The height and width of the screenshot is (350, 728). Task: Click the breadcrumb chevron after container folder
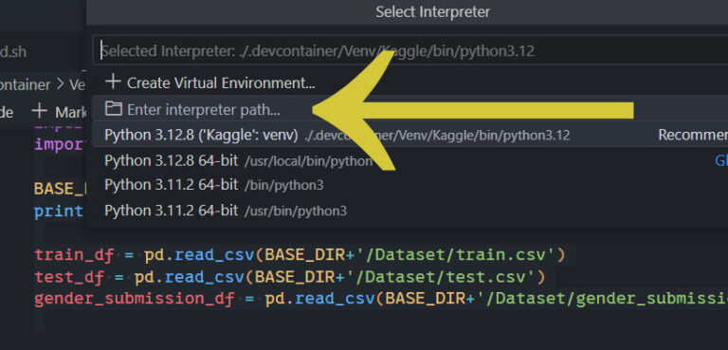tap(61, 84)
